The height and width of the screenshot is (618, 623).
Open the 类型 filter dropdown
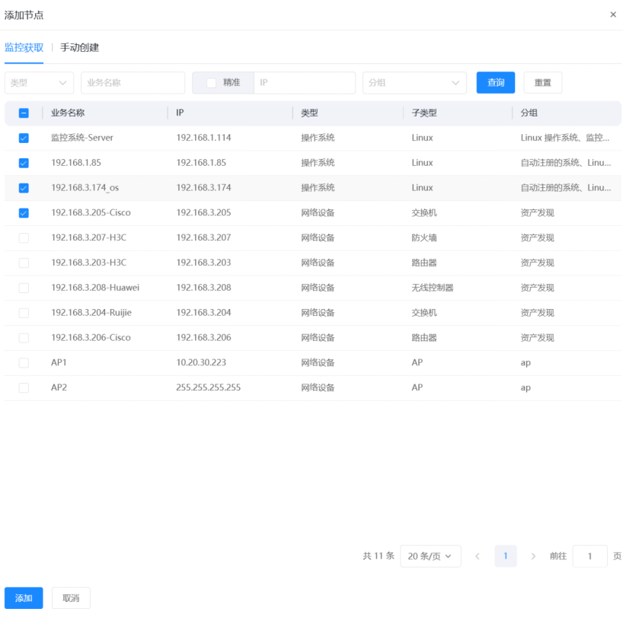(39, 83)
